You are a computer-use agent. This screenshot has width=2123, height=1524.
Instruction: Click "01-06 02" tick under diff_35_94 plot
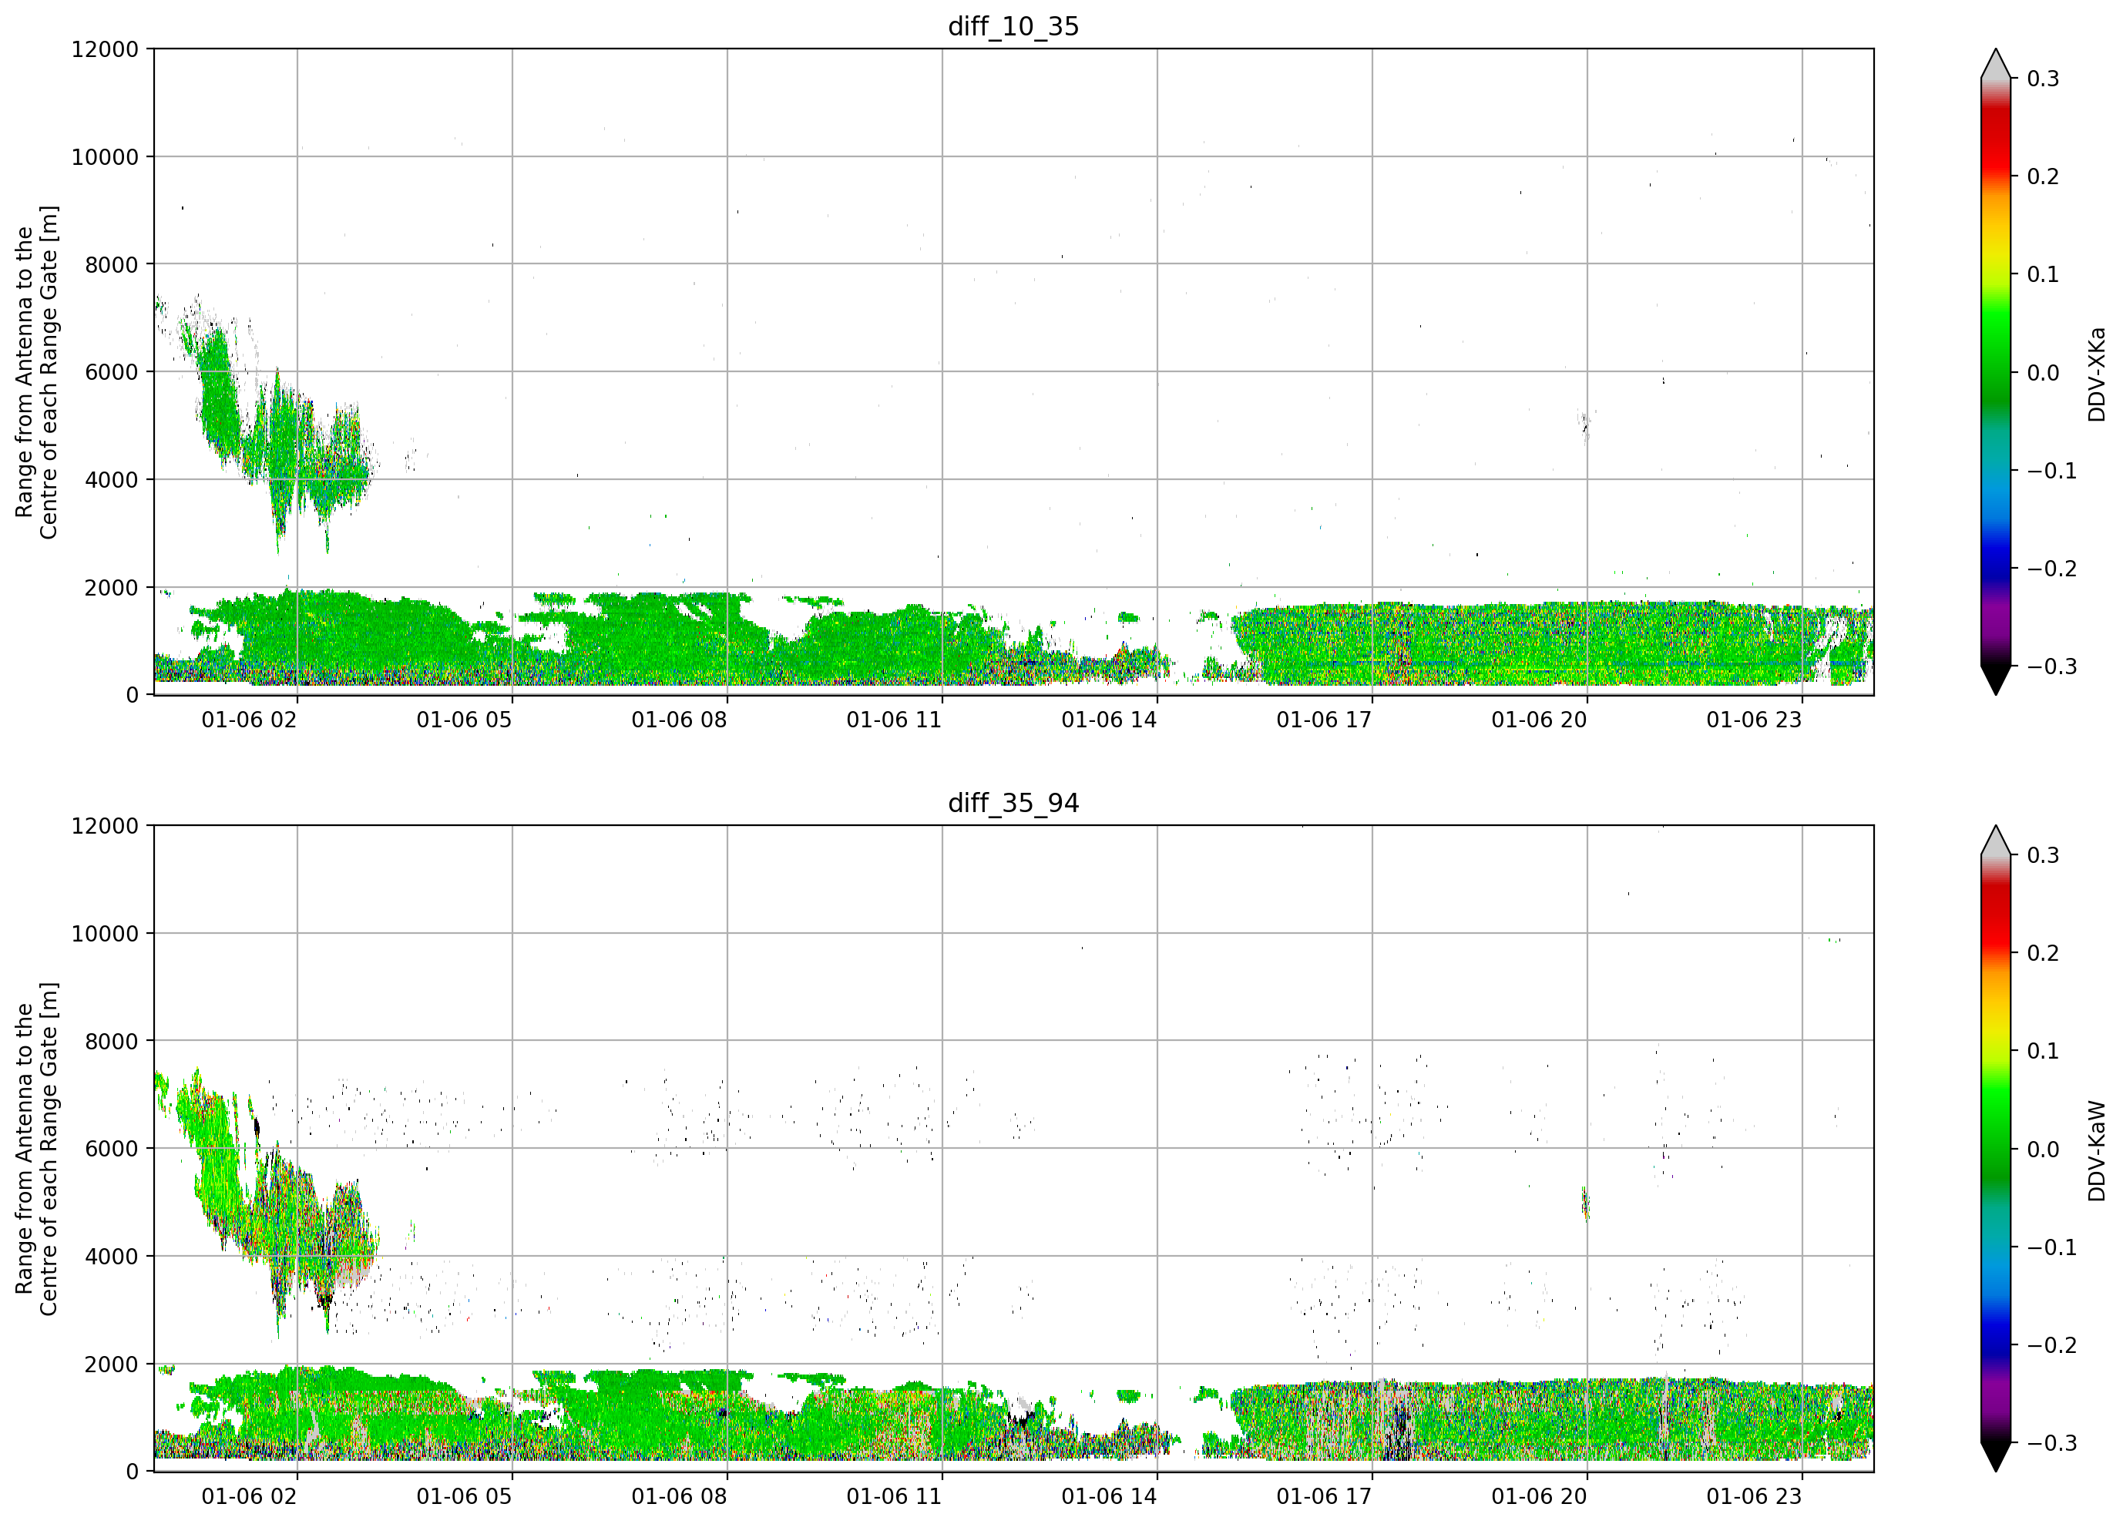pos(249,1497)
